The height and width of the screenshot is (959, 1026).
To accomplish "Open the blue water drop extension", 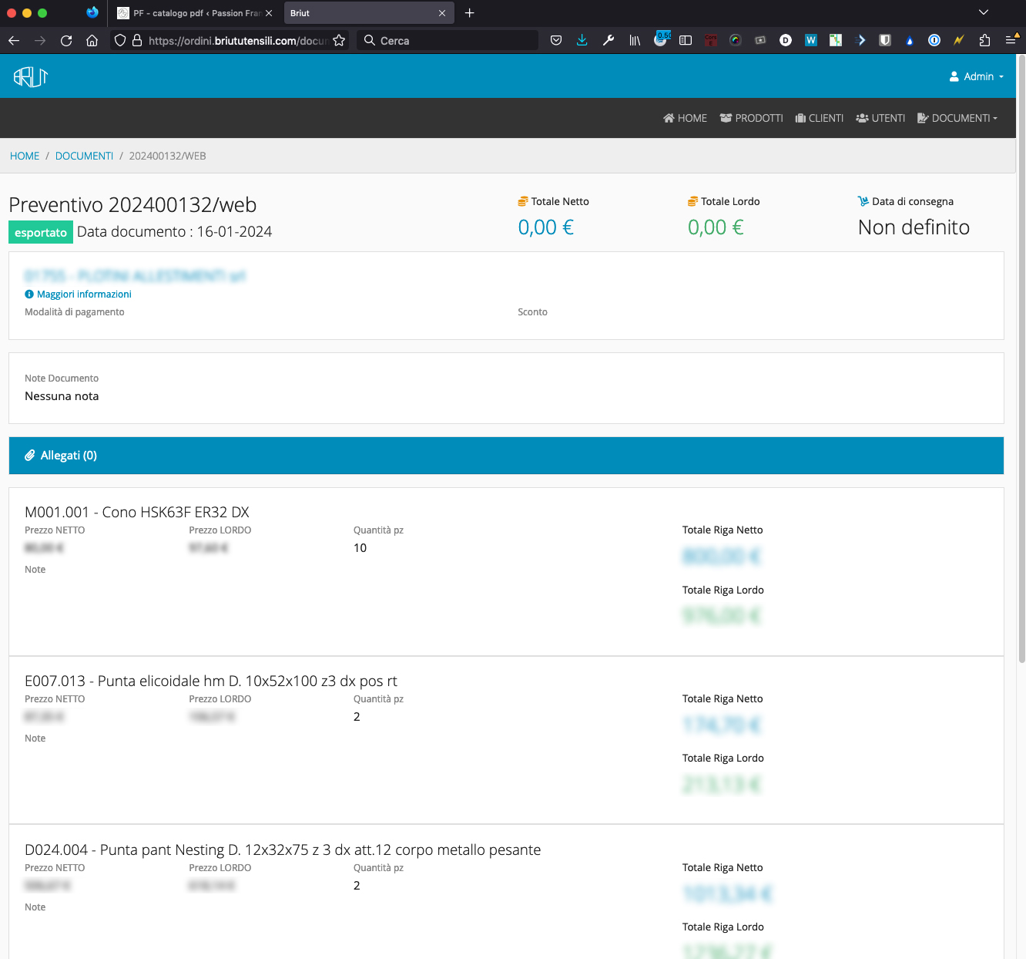I will pyautogui.click(x=910, y=40).
